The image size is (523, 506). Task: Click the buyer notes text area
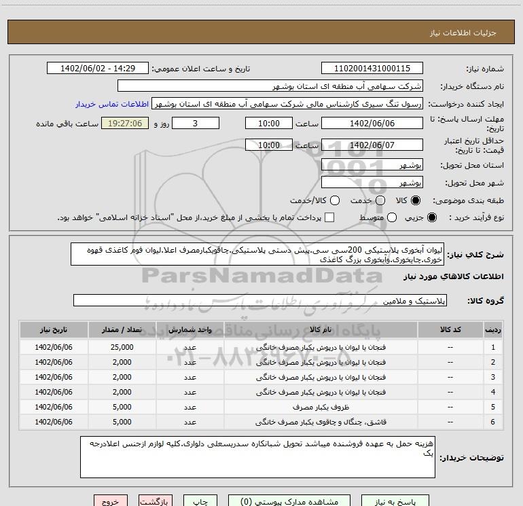point(257,457)
